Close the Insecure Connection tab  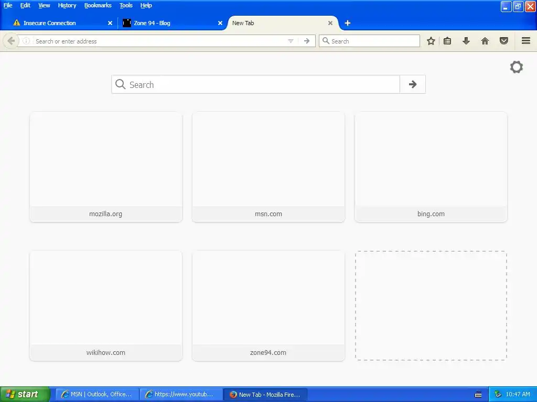110,23
